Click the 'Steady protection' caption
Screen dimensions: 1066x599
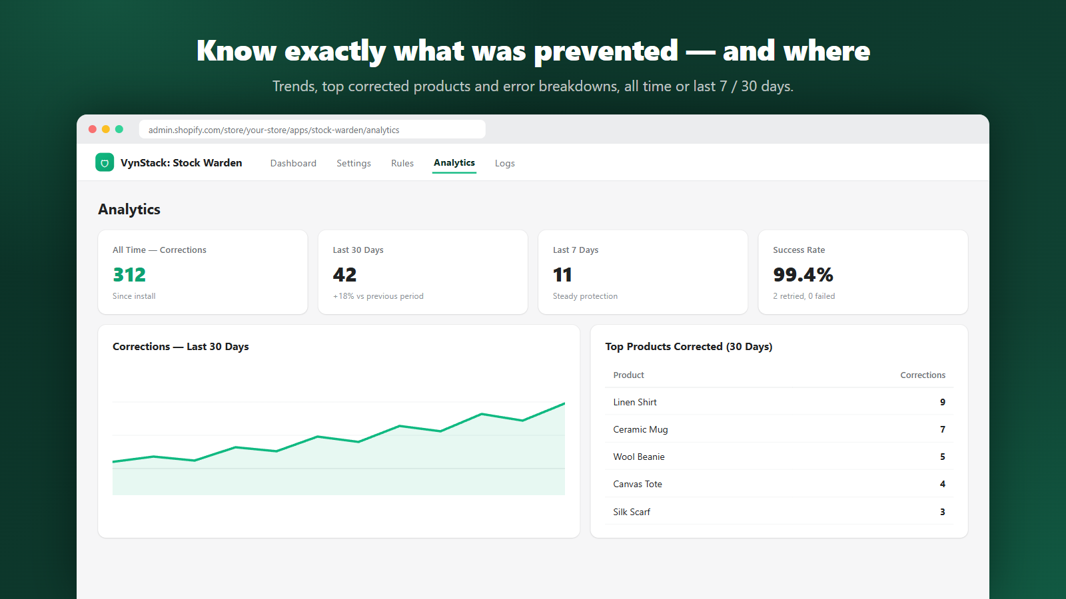[x=585, y=296]
